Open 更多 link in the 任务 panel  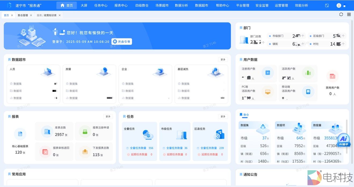[x=223, y=116]
